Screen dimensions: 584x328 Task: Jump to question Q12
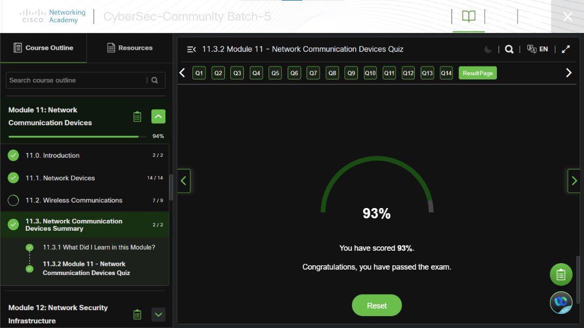pos(408,73)
